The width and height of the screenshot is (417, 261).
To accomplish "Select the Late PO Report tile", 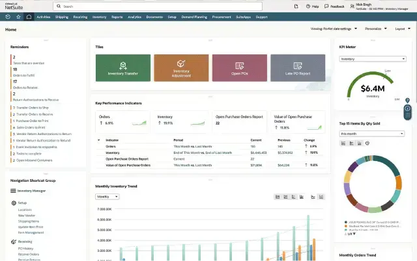I will (x=298, y=68).
